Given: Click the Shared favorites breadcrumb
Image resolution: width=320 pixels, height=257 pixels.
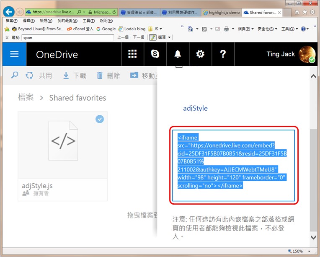Looking at the screenshot, I should [x=77, y=98].
